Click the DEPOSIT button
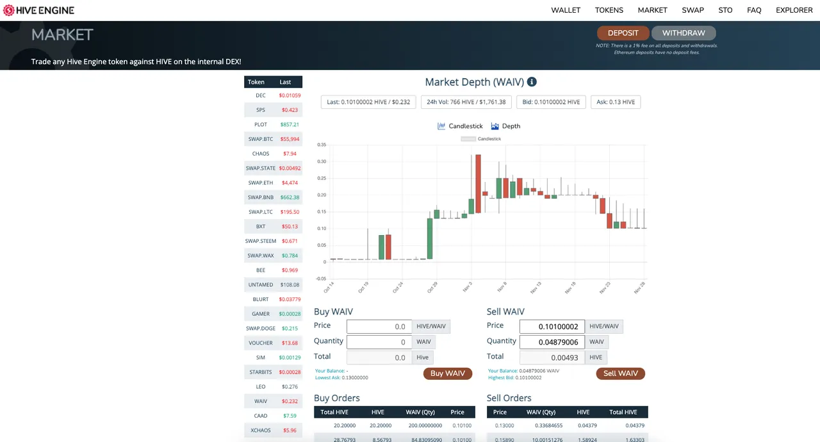Image resolution: width=820 pixels, height=442 pixels. (x=623, y=33)
